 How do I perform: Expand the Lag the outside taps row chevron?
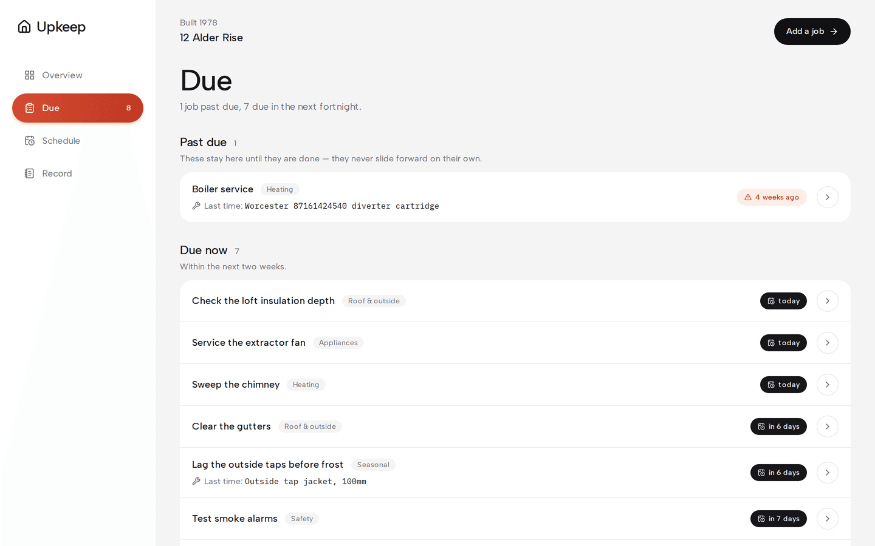[828, 473]
